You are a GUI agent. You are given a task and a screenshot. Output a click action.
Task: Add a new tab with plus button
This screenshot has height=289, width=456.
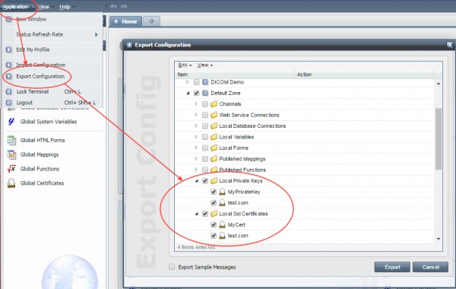coord(151,21)
